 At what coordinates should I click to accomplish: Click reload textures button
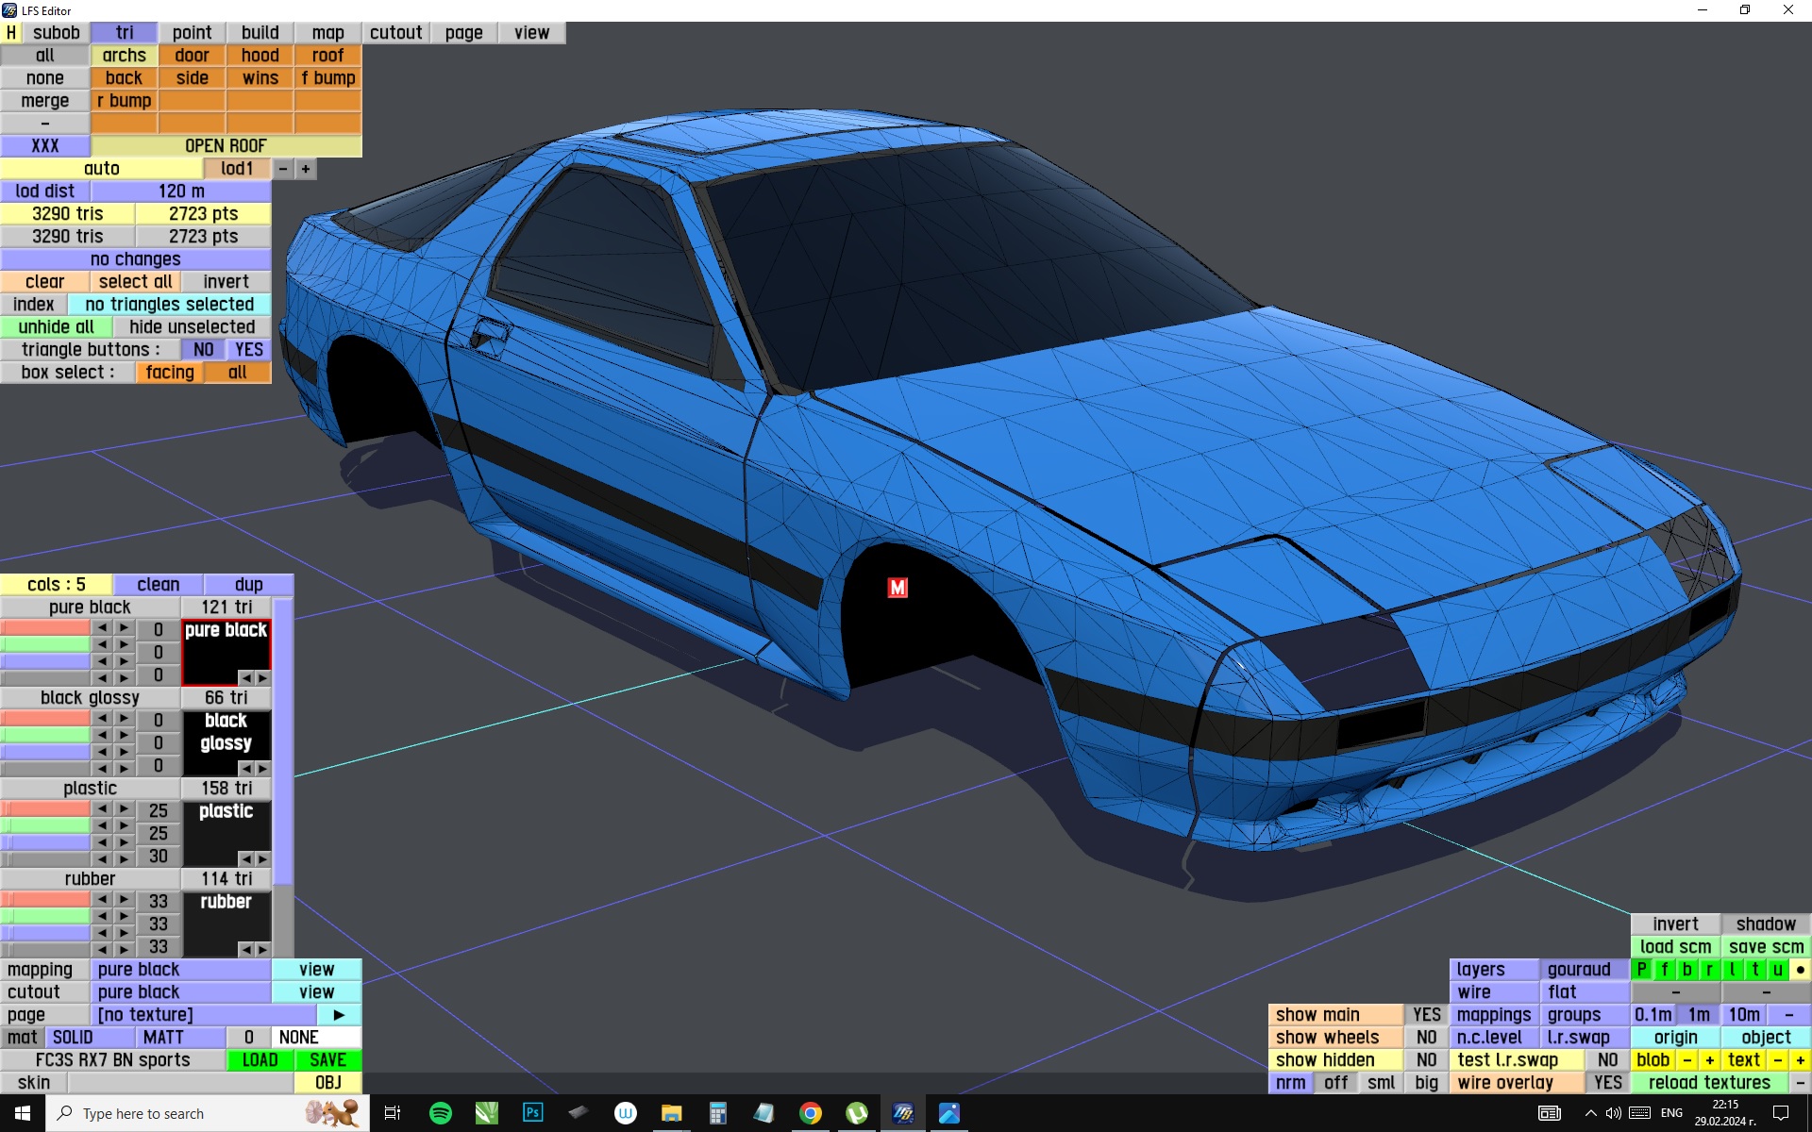(1709, 1083)
